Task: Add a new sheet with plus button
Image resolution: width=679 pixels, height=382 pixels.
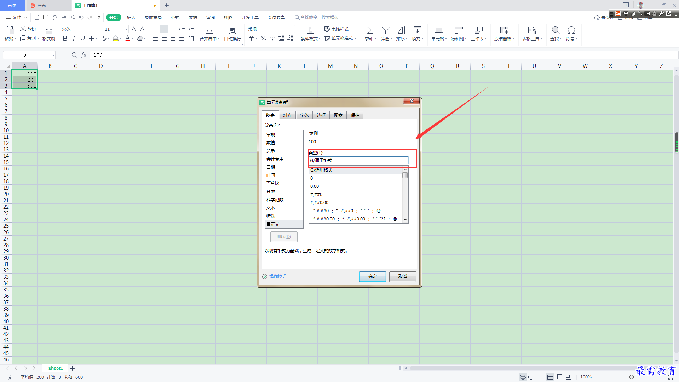Action: click(73, 368)
